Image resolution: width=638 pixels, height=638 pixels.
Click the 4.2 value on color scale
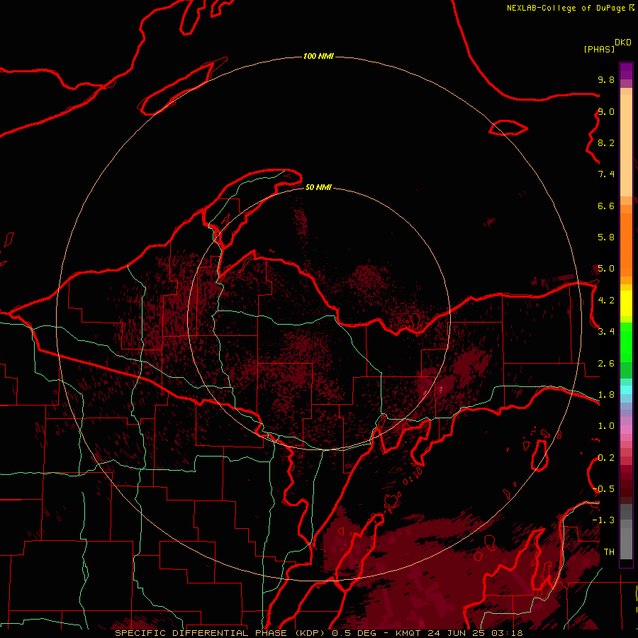click(606, 301)
